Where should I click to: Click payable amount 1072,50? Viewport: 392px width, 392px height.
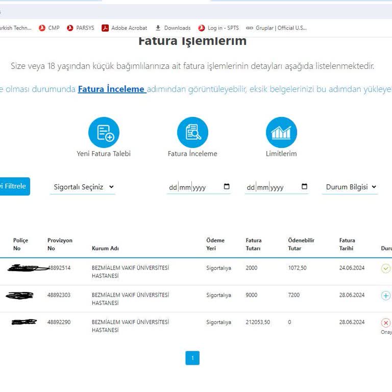pos(297,268)
